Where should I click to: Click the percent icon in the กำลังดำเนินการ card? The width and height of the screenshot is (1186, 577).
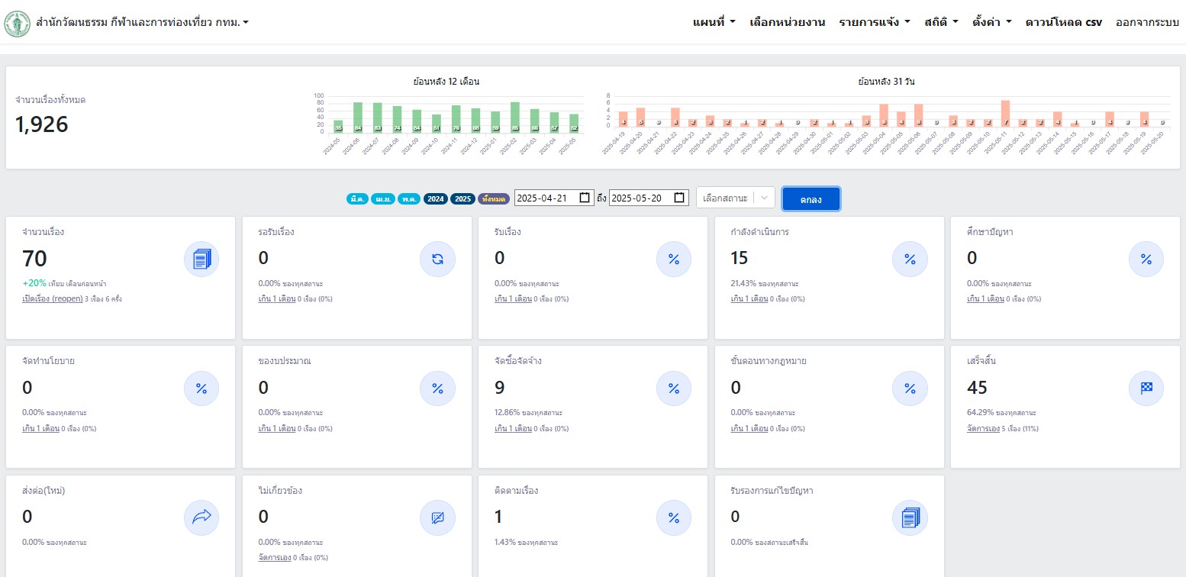[x=910, y=259]
